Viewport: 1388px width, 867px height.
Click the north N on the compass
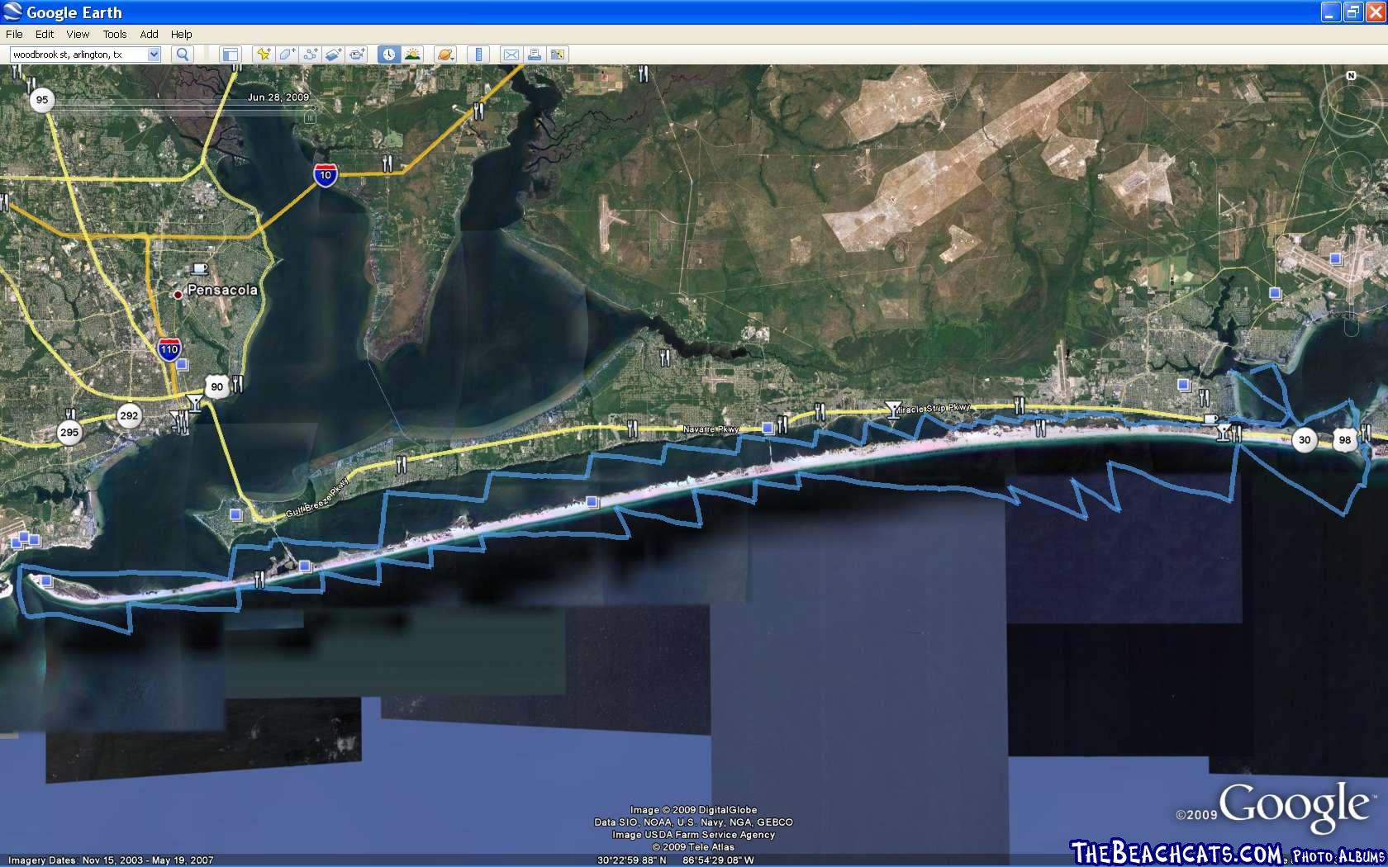pos(1351,76)
